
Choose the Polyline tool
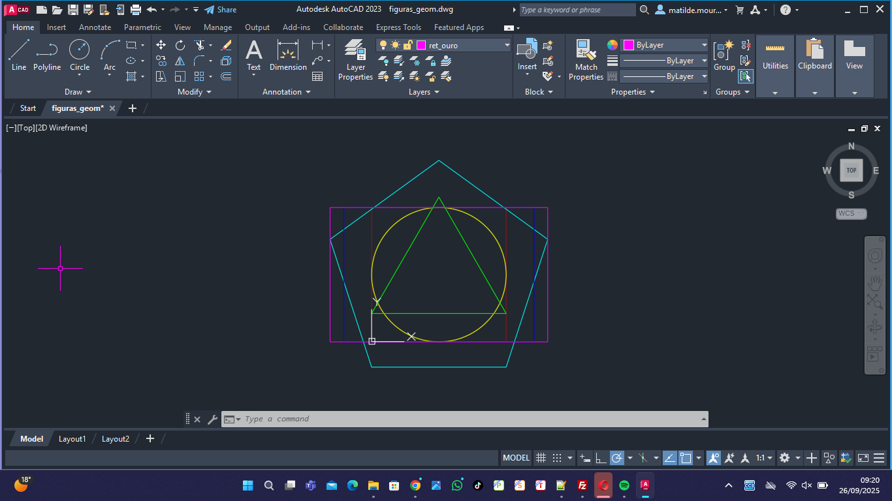pyautogui.click(x=47, y=55)
